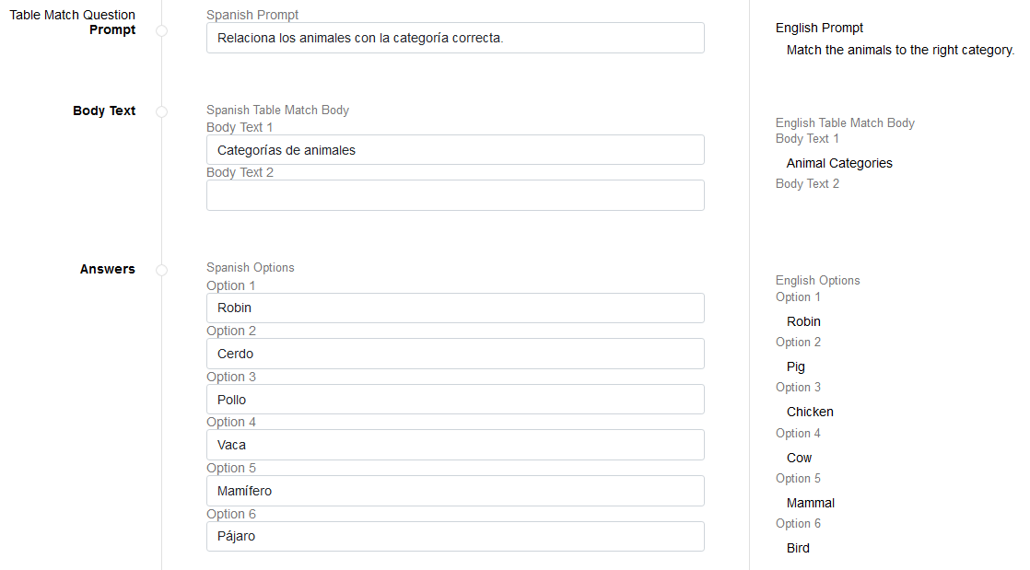
Task: Click the circle marker beside the Prompt section
Action: pos(162,30)
